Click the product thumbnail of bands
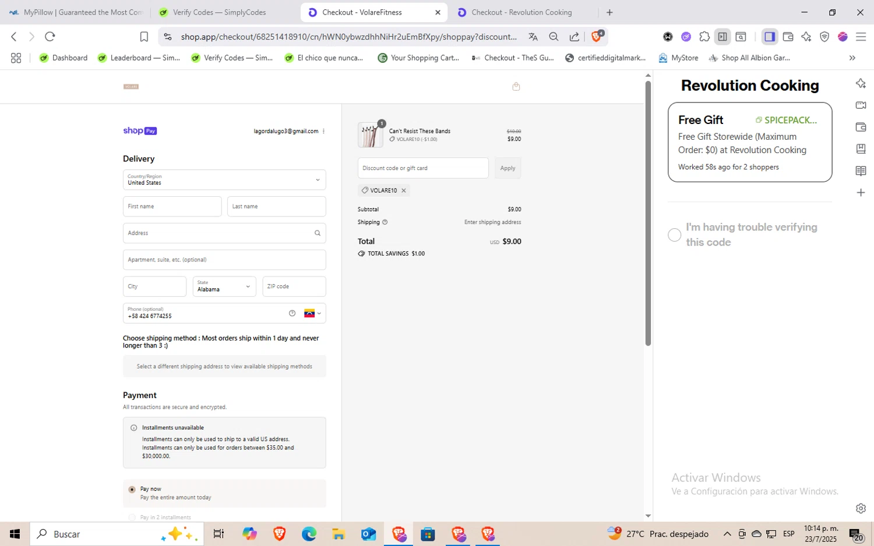This screenshot has width=874, height=546. (x=370, y=135)
